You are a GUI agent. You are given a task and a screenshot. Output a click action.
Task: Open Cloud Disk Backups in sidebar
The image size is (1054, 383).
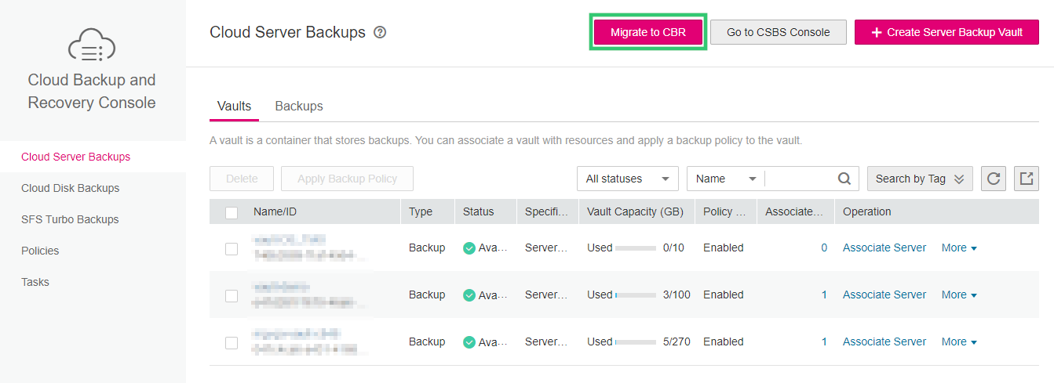70,188
